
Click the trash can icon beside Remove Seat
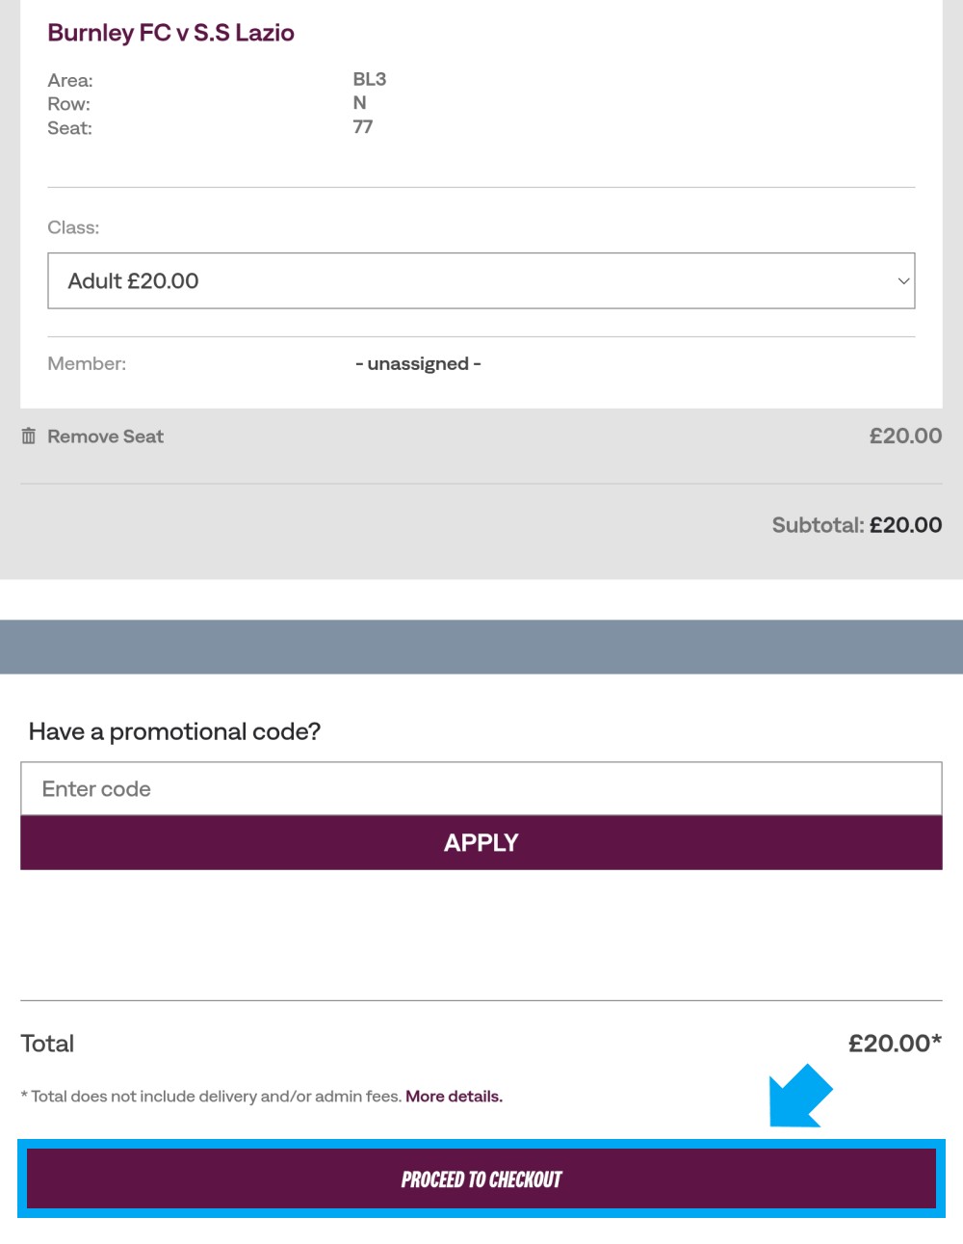29,437
